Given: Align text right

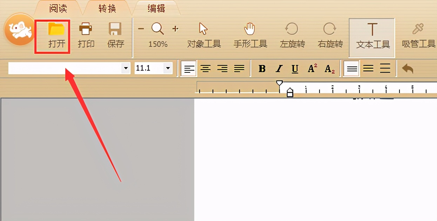Looking at the screenshot, I should (222, 69).
